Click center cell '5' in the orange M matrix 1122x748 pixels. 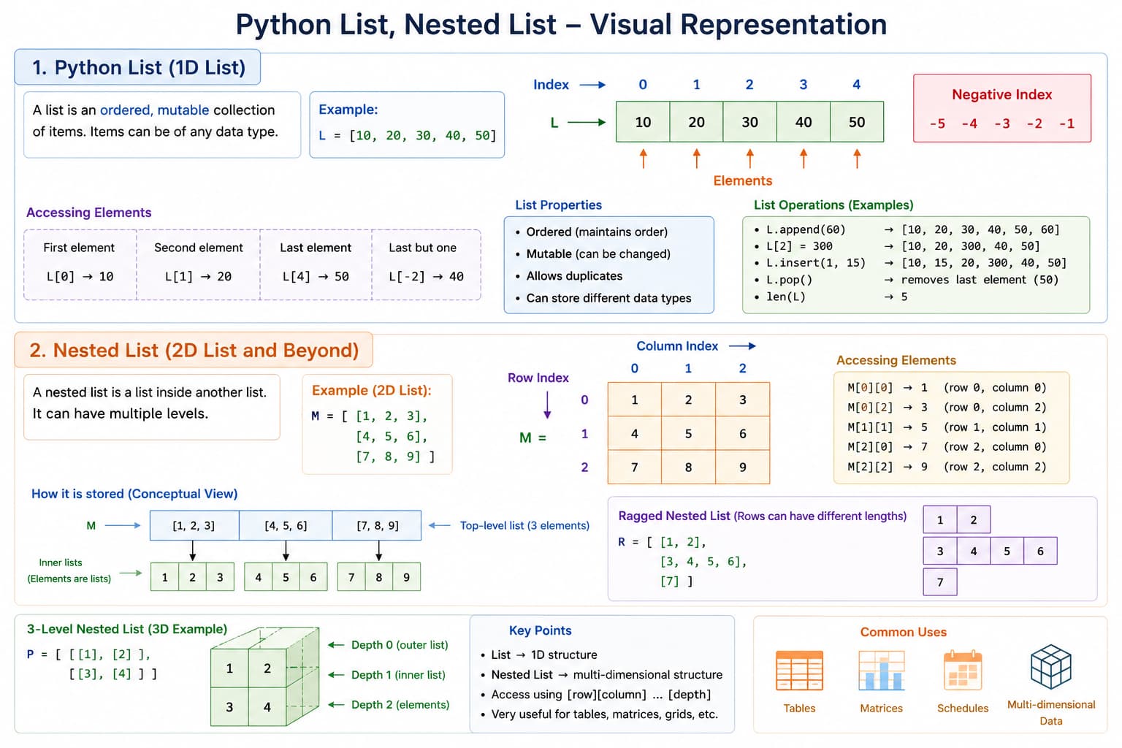(x=688, y=433)
